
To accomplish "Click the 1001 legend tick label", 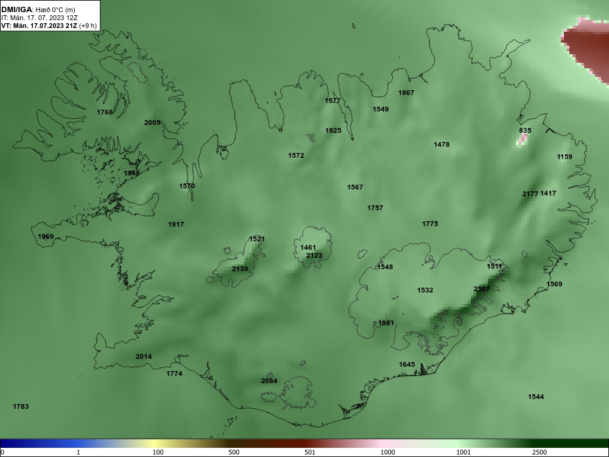I will pyautogui.click(x=463, y=452).
